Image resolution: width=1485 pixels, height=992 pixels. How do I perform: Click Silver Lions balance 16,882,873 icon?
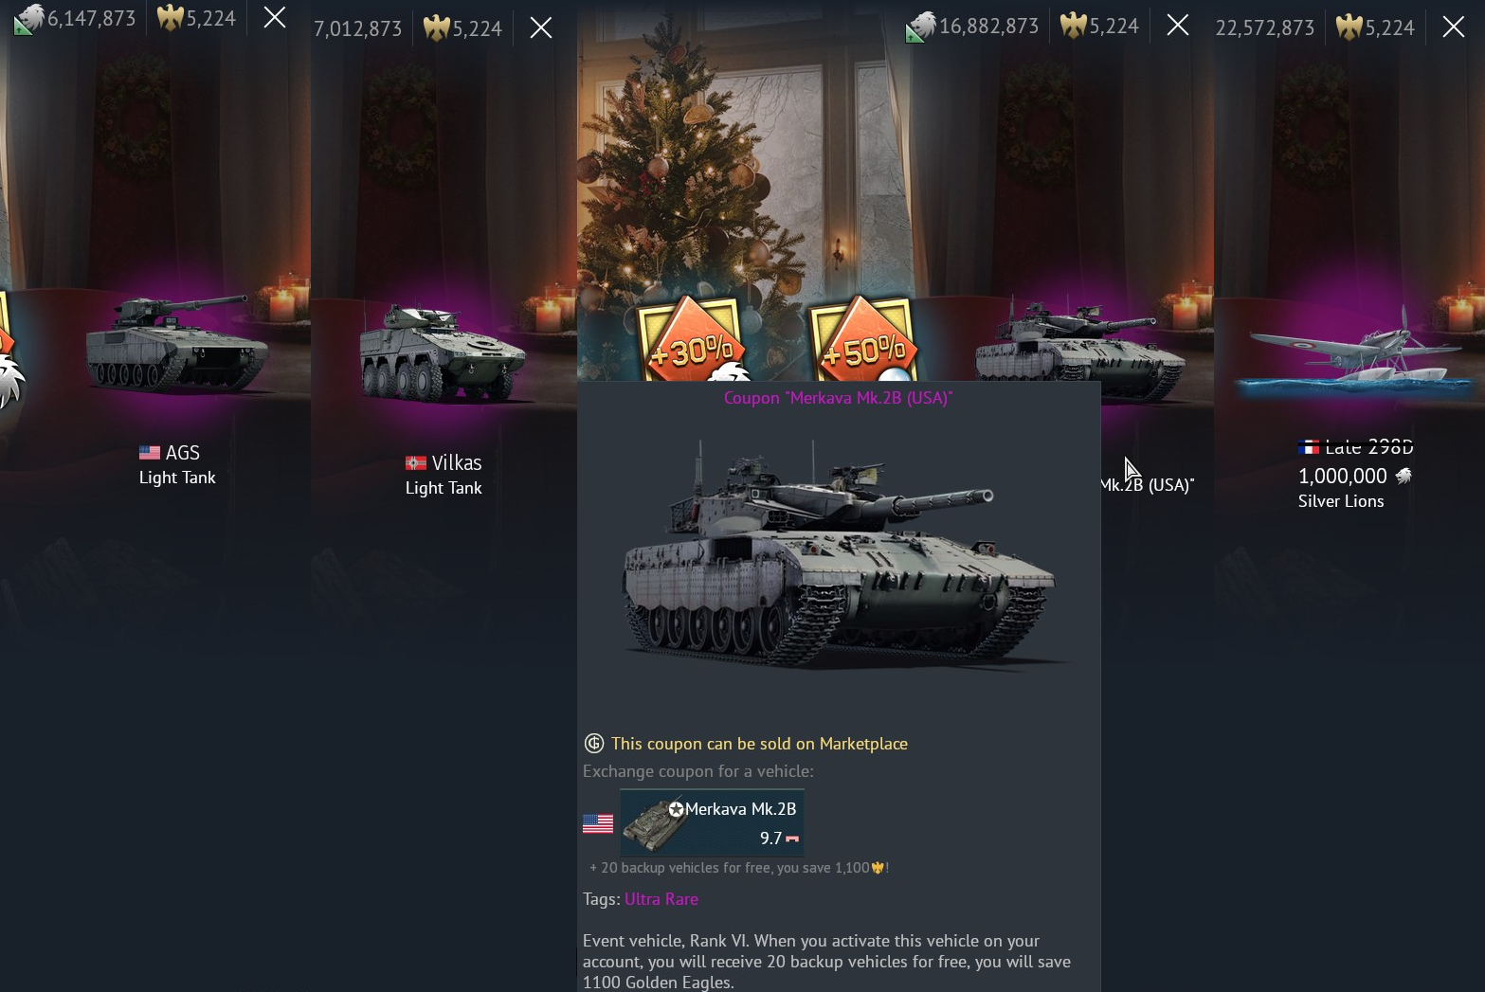pyautogui.click(x=921, y=27)
